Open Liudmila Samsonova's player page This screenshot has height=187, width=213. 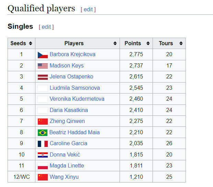[x=75, y=88]
